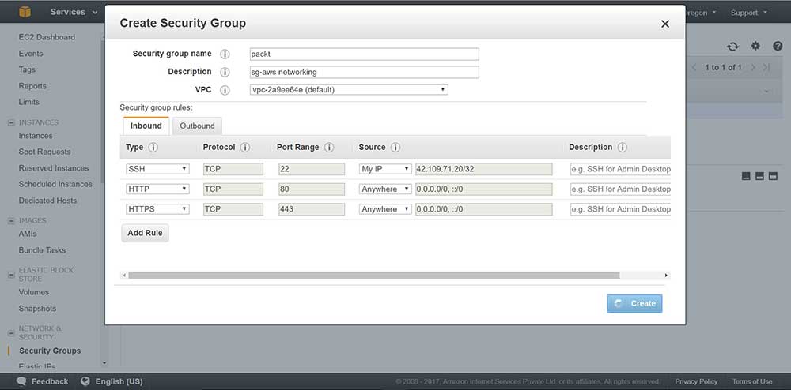Click the Description input field with sg-aws networking
Screen dimensions: 791x390
364,72
